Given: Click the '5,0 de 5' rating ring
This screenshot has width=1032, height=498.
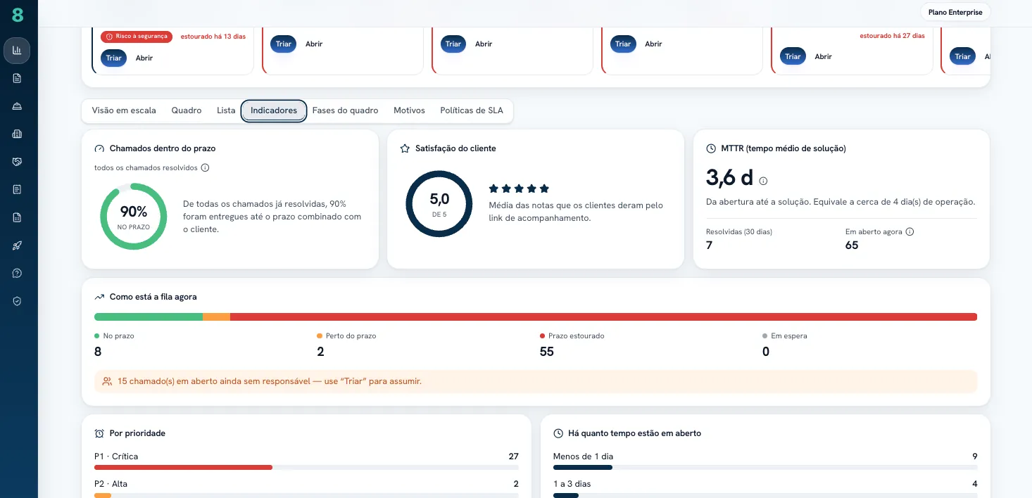Looking at the screenshot, I should coord(439,204).
